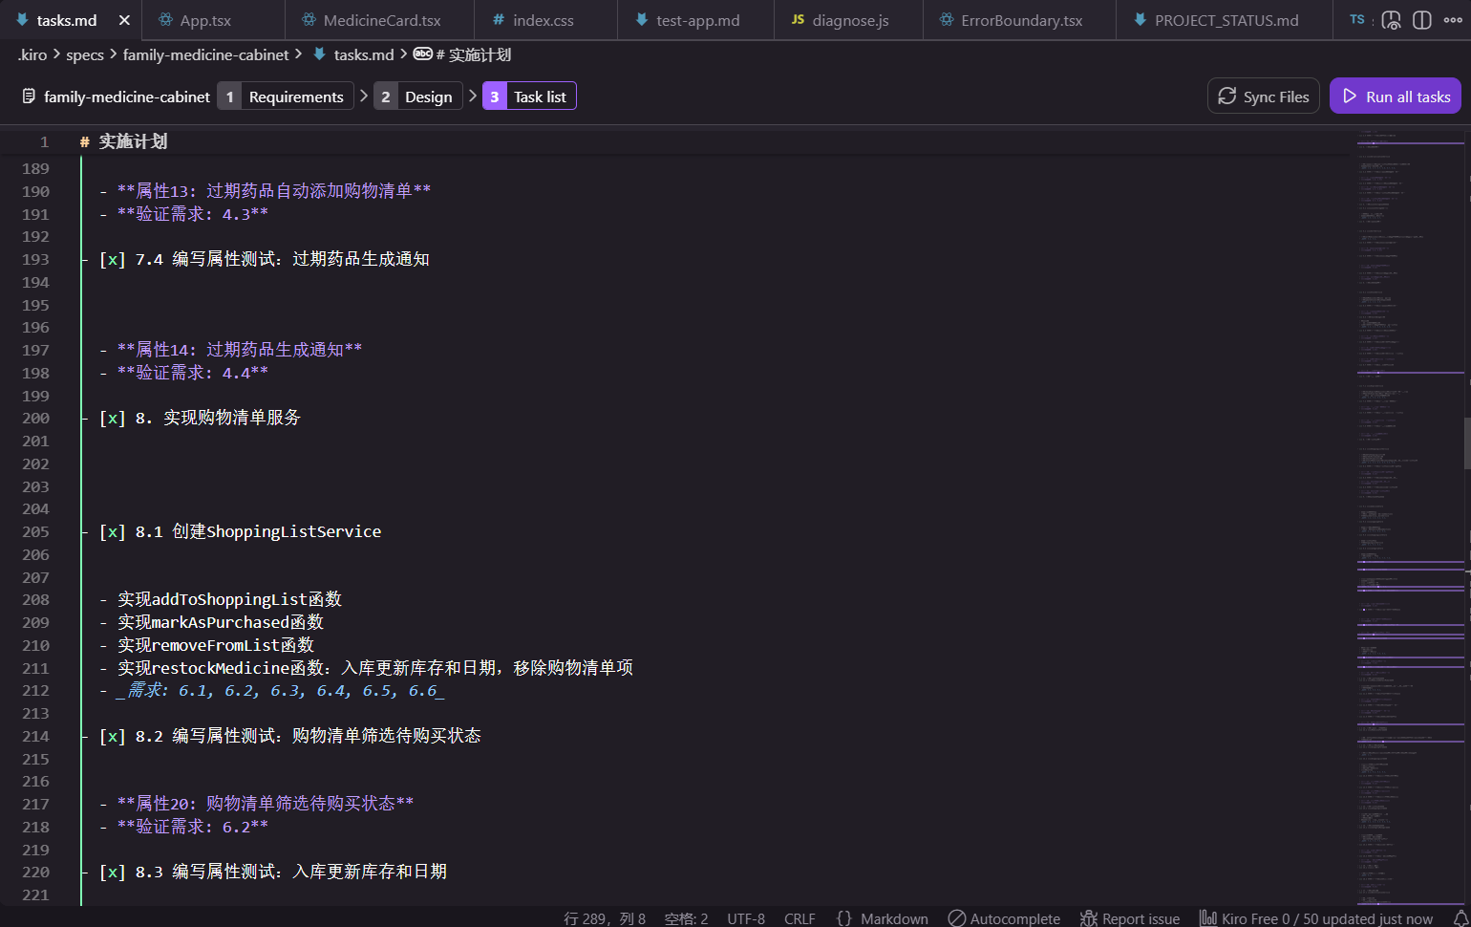Click the text 验证需求: 6.2
This screenshot has width=1471, height=927.
click(x=192, y=827)
